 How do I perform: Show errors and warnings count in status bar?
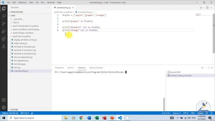(x=25, y=113)
